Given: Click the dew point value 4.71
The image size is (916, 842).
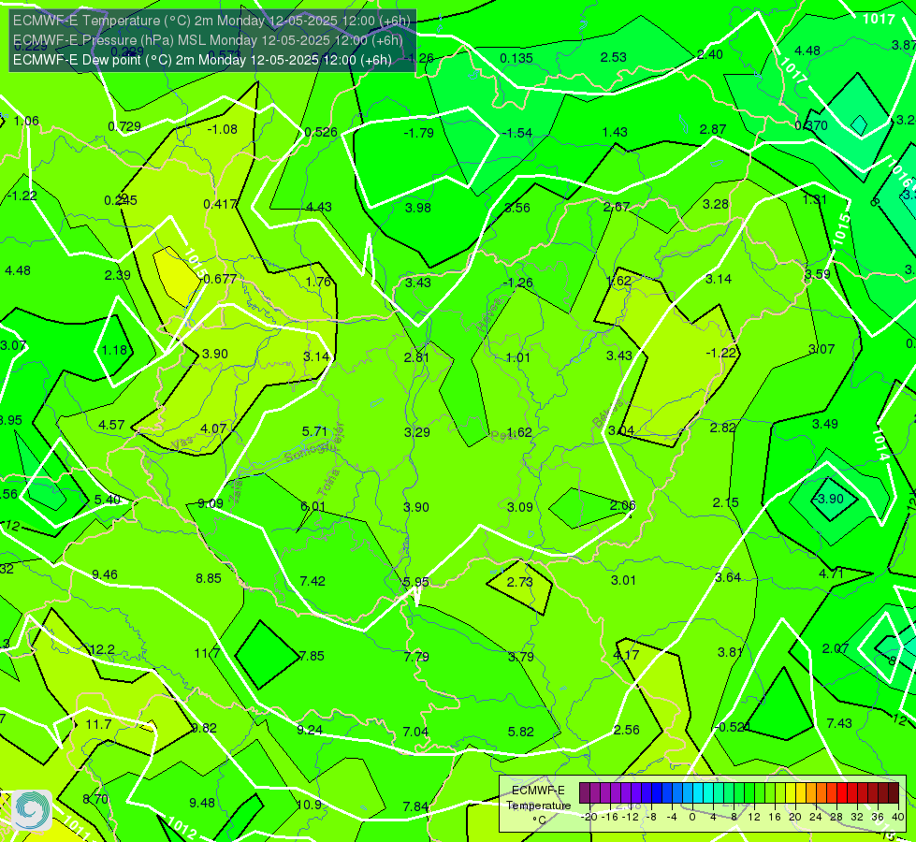Looking at the screenshot, I should tap(831, 573).
